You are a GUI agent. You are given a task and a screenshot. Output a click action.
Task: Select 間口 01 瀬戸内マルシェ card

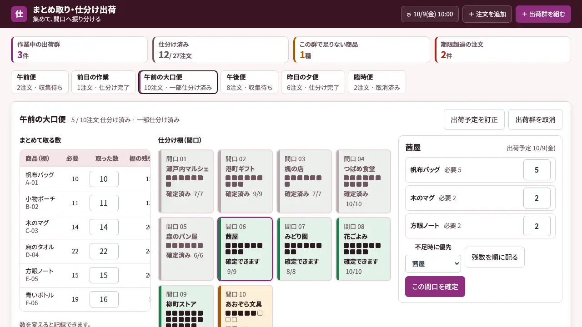tap(186, 181)
